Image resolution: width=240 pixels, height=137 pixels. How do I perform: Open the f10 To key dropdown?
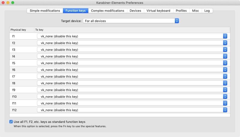coord(132,97)
